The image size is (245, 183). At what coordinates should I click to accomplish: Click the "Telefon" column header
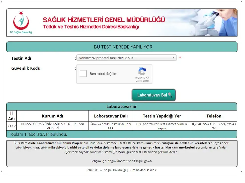click(214, 116)
